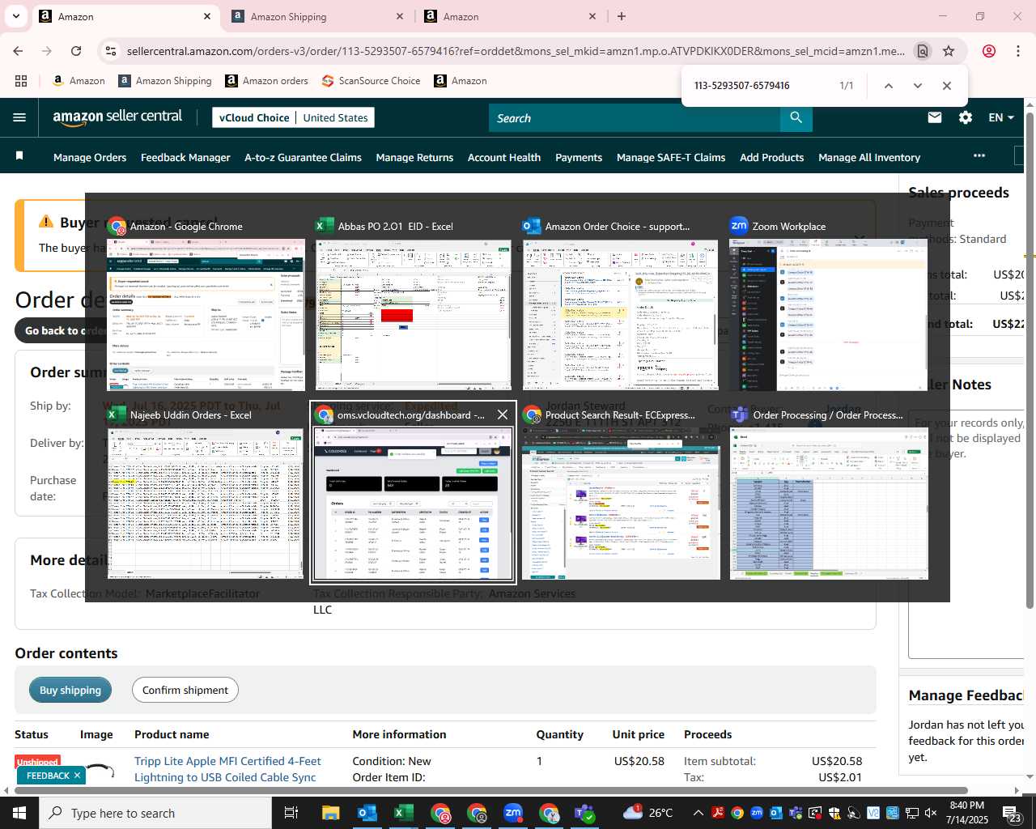Open Excel from the taskbar

click(403, 813)
